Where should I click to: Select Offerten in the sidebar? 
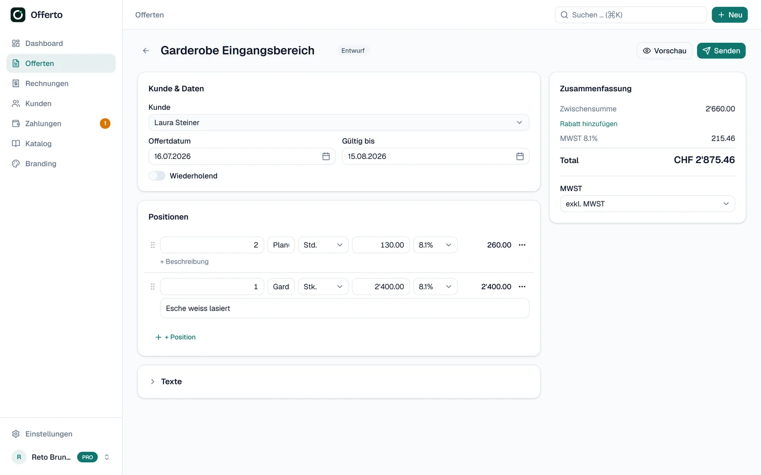[x=61, y=63]
